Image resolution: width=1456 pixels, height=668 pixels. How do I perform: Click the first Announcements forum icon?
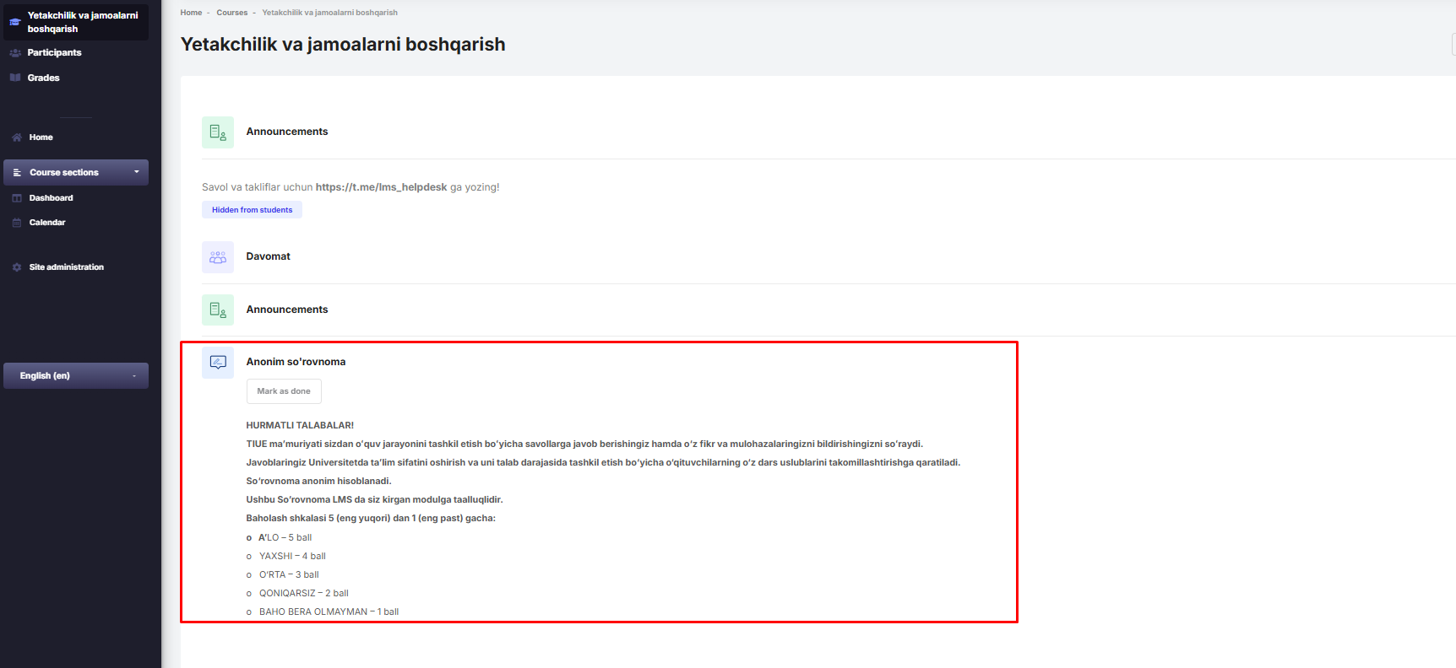(x=218, y=132)
